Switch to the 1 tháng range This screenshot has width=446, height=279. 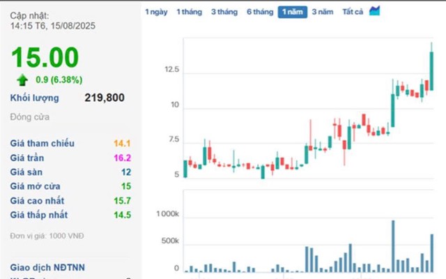188,12
